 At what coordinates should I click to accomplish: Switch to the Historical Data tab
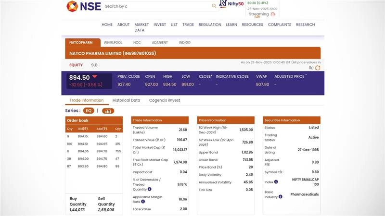click(x=126, y=100)
